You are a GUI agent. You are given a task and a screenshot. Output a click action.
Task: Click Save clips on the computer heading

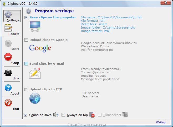tap(53, 17)
